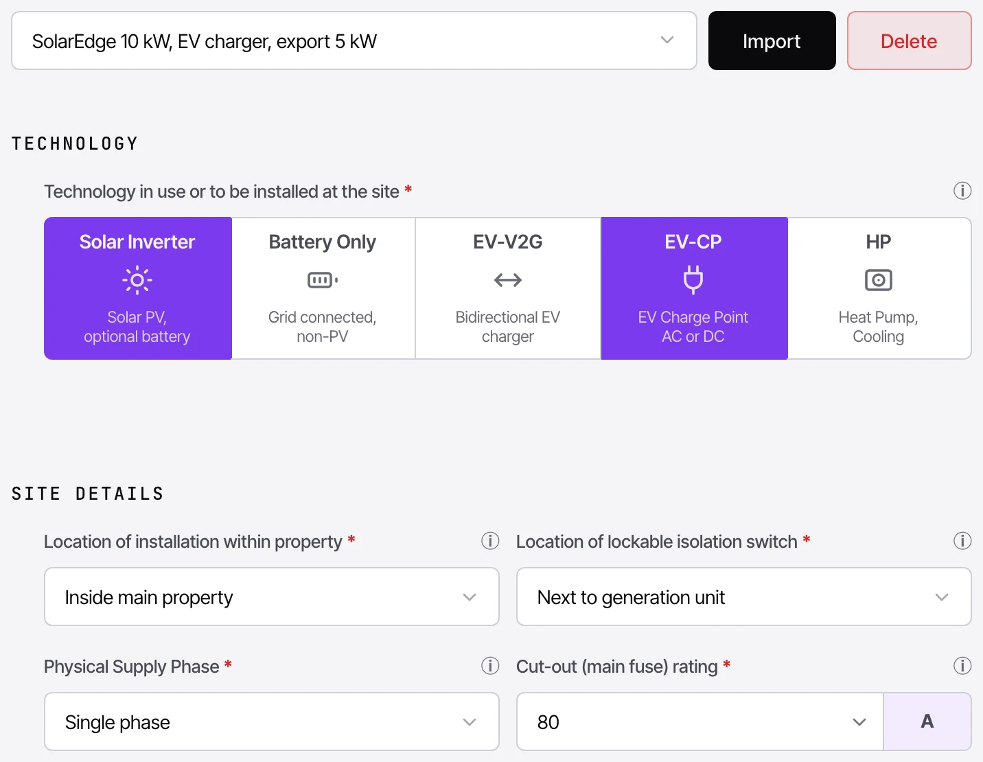Click the 'Bidirectional EV charger' description
Image resolution: width=983 pixels, height=762 pixels.
coord(508,327)
